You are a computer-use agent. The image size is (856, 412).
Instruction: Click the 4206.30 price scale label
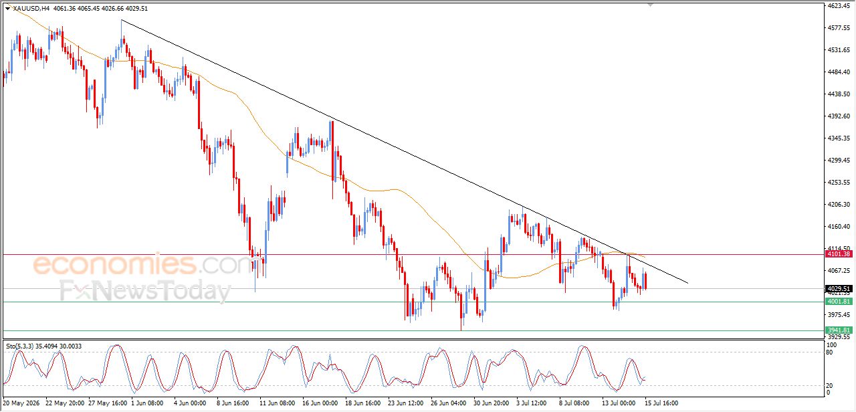pos(838,204)
